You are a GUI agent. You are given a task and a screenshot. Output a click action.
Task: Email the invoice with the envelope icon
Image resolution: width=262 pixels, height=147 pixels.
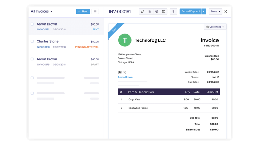coord(164,11)
